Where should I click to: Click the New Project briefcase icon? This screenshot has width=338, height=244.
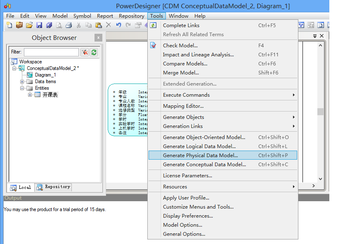click(x=19, y=25)
